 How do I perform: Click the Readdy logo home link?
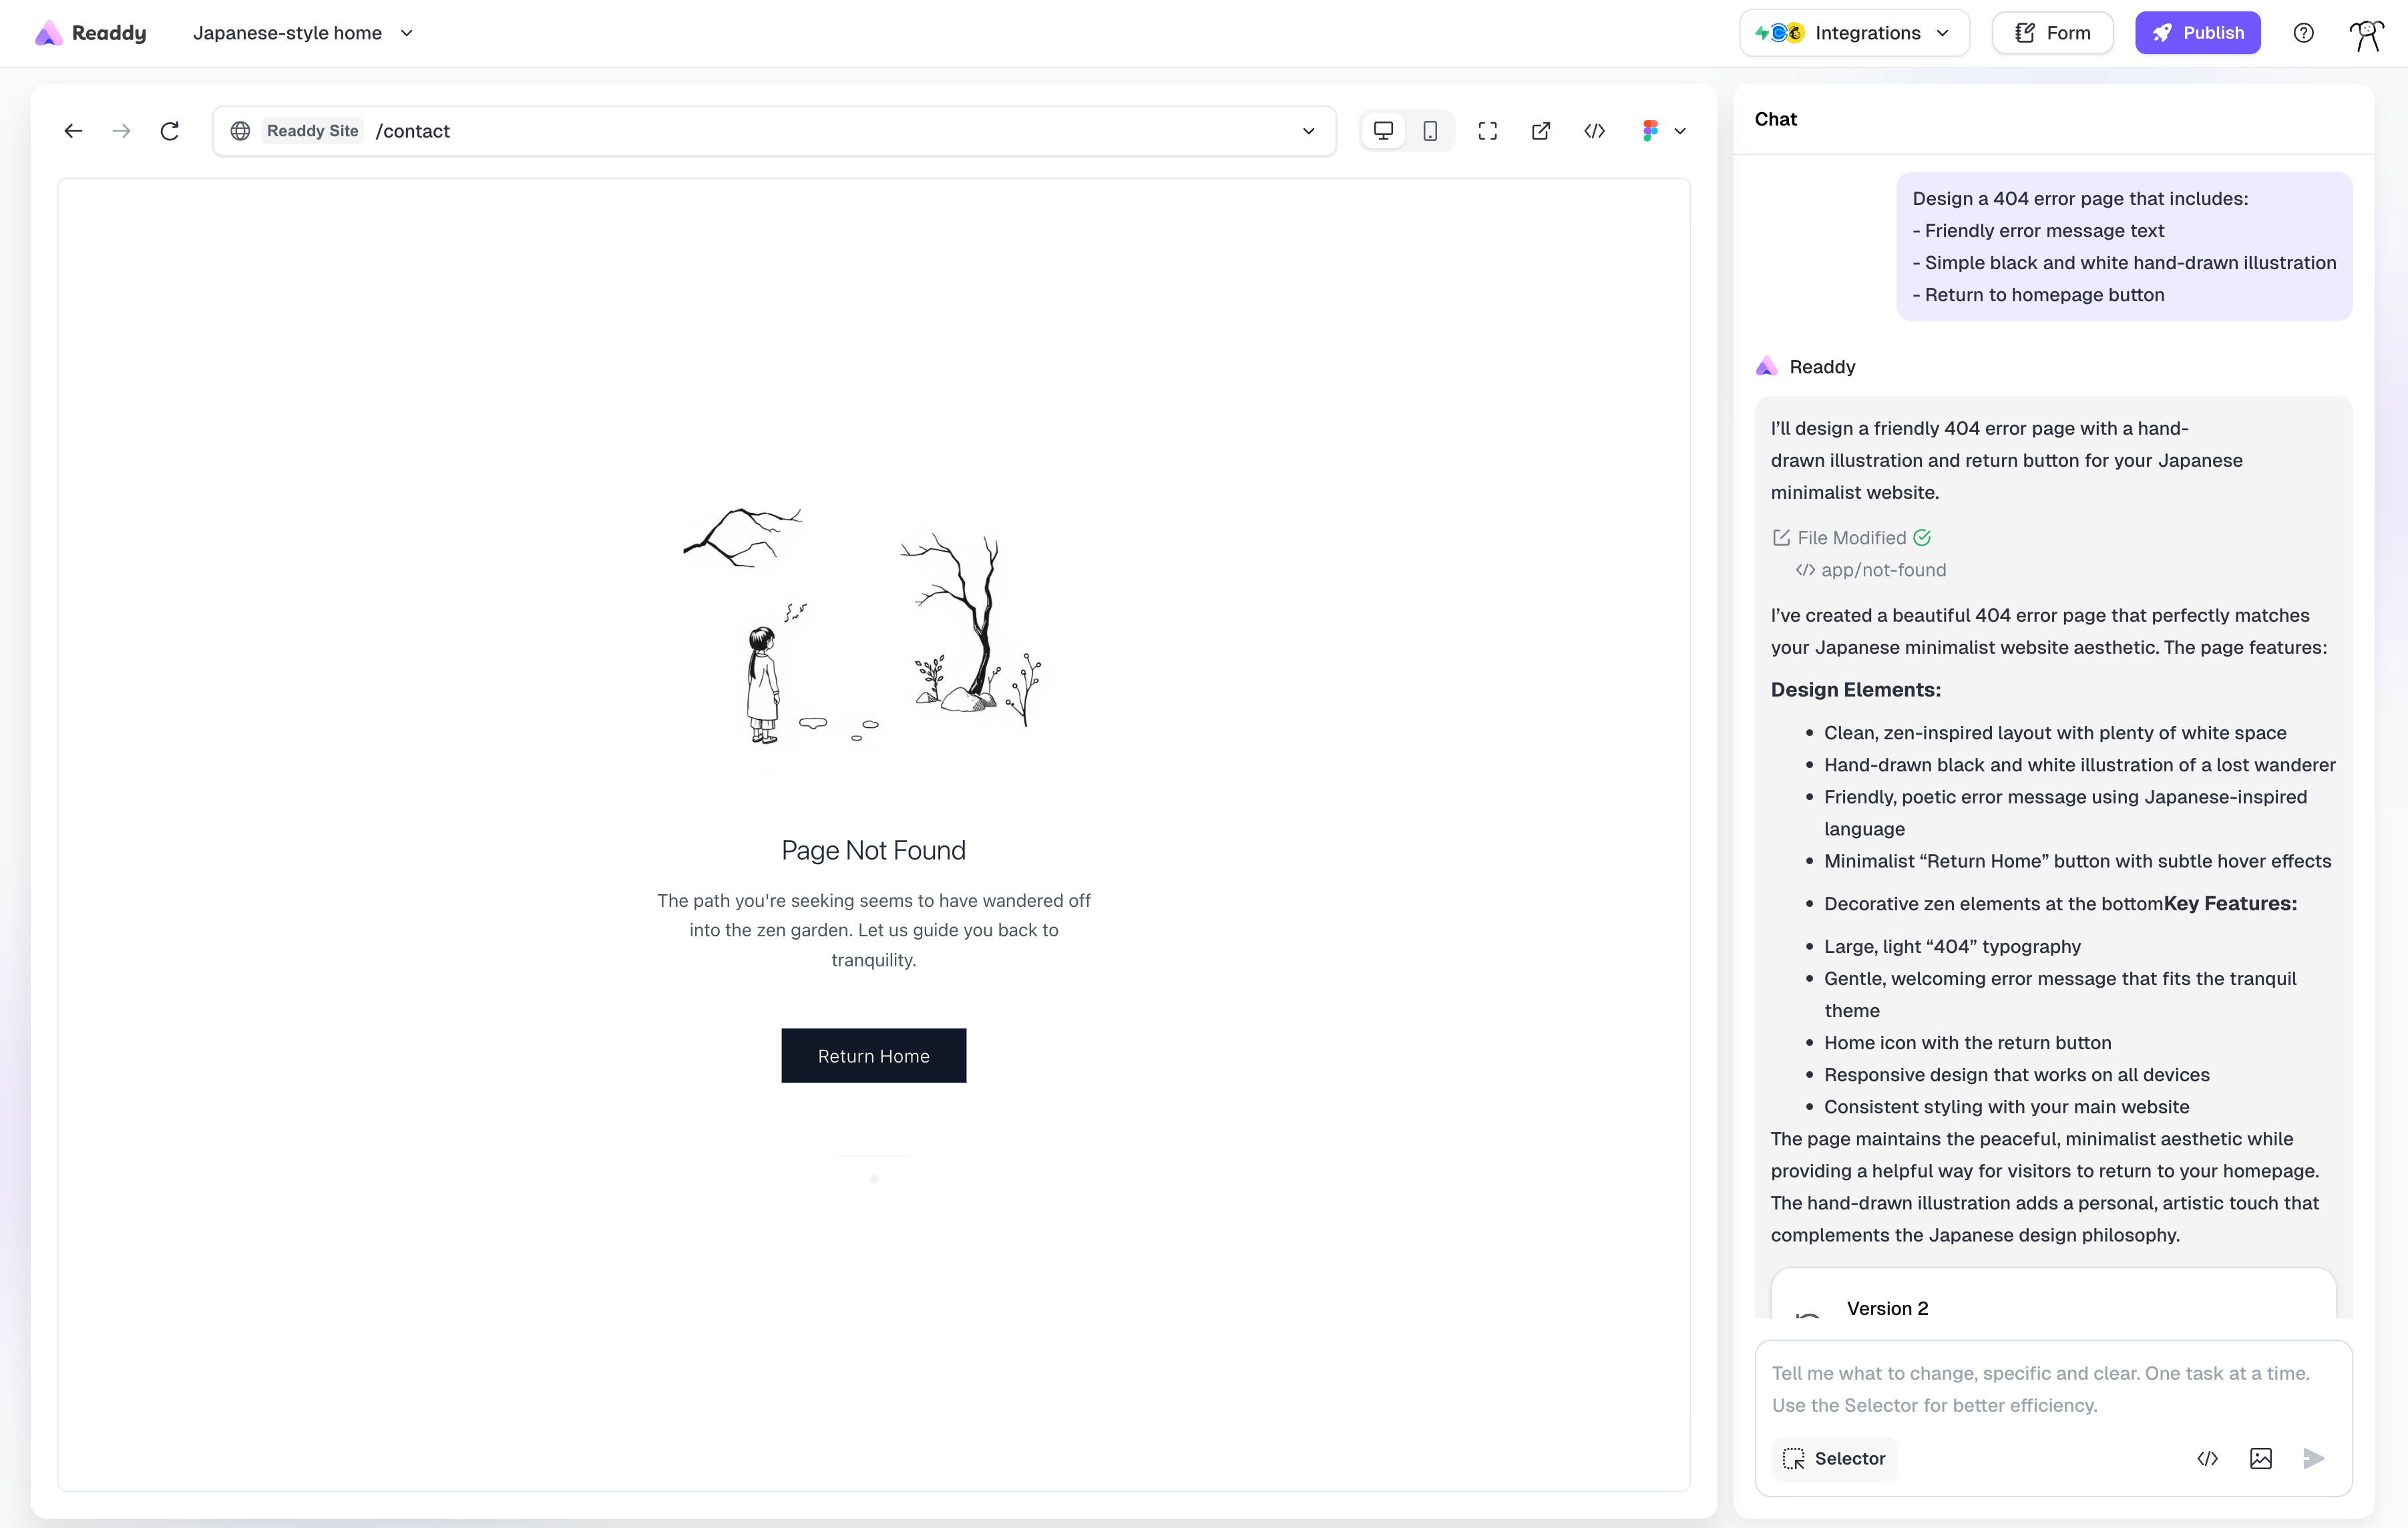pyautogui.click(x=91, y=33)
